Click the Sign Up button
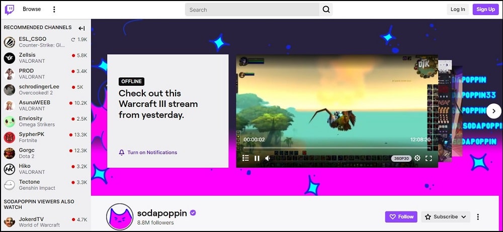Viewport: 503px width, 232px height. coord(486,10)
